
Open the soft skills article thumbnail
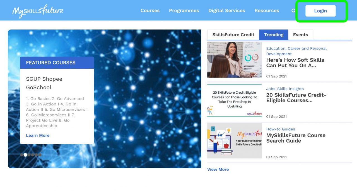[x=234, y=60]
